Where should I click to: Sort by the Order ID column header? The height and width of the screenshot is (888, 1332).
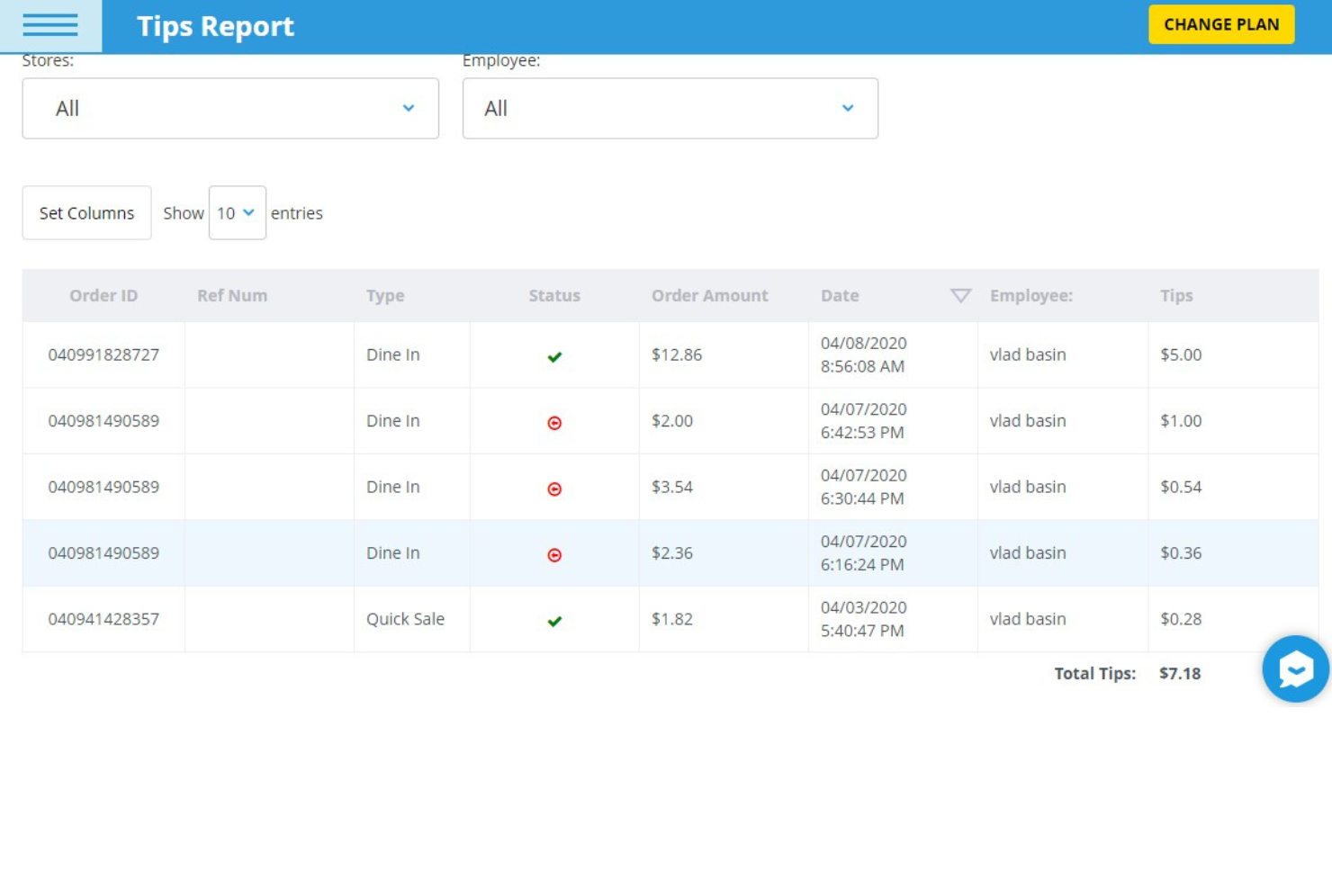click(103, 295)
